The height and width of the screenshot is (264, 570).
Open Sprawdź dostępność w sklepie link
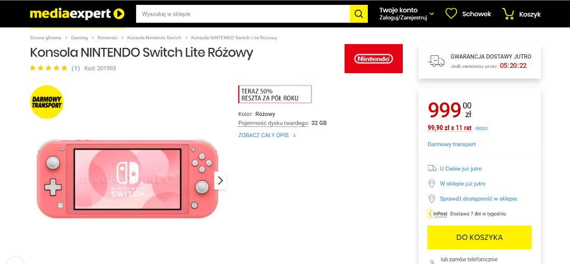pyautogui.click(x=478, y=198)
